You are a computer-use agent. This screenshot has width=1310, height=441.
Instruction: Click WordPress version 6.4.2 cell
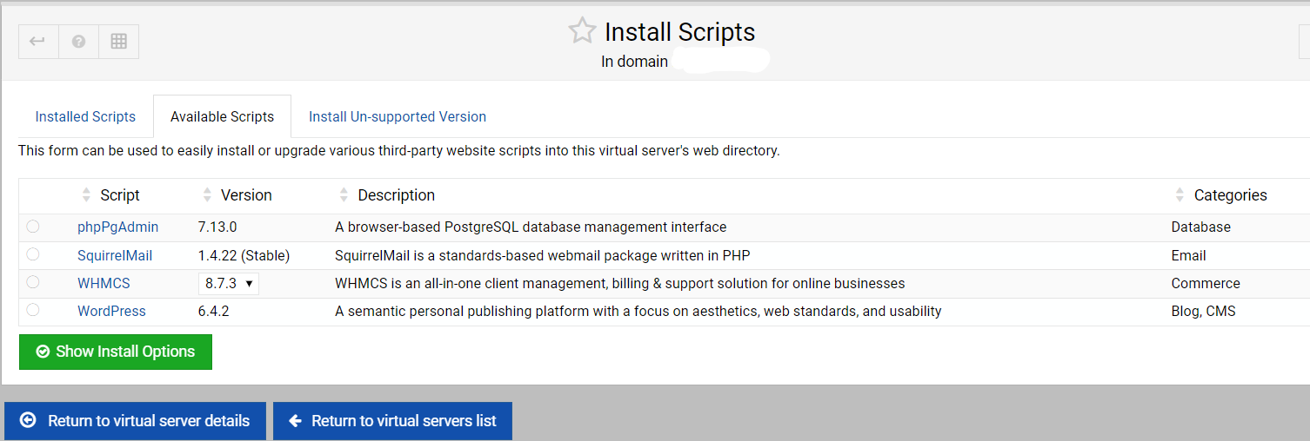213,311
